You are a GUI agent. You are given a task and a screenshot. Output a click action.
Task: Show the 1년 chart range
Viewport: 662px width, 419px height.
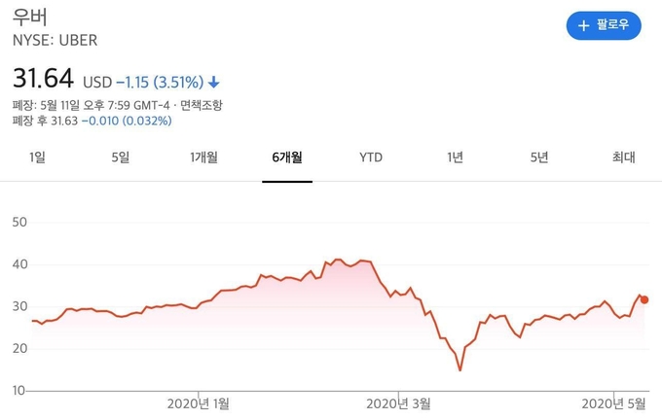(456, 157)
